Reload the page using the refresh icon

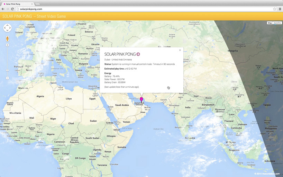pos(12,9)
